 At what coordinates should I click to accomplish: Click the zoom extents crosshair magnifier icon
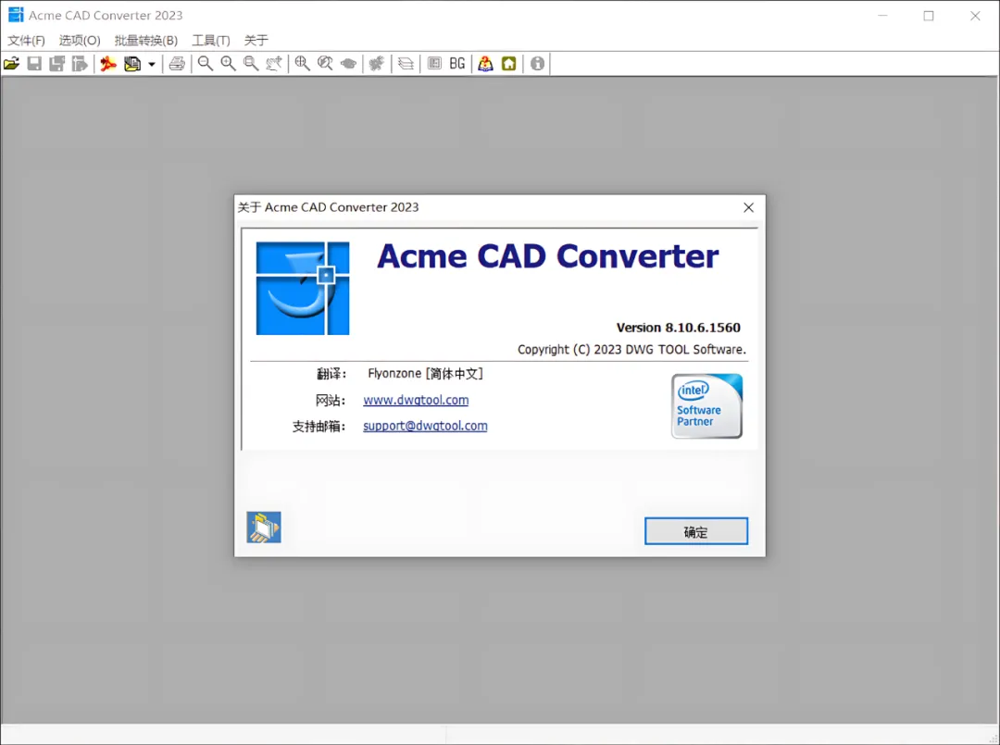pyautogui.click(x=302, y=64)
